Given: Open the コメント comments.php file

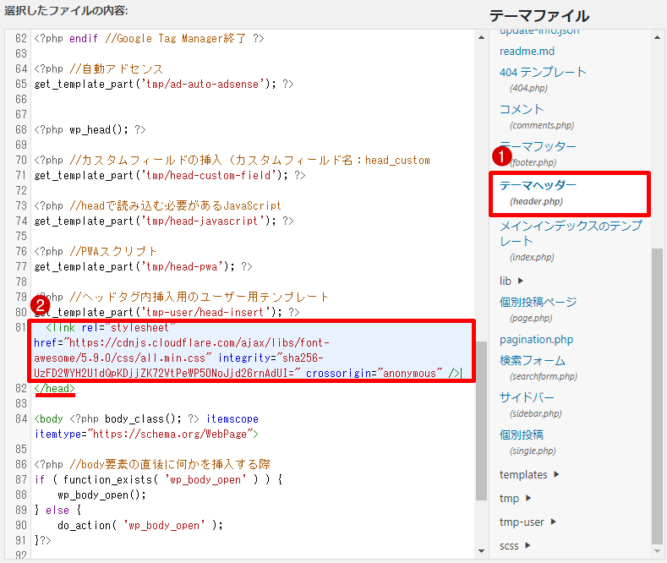Looking at the screenshot, I should click(x=522, y=109).
